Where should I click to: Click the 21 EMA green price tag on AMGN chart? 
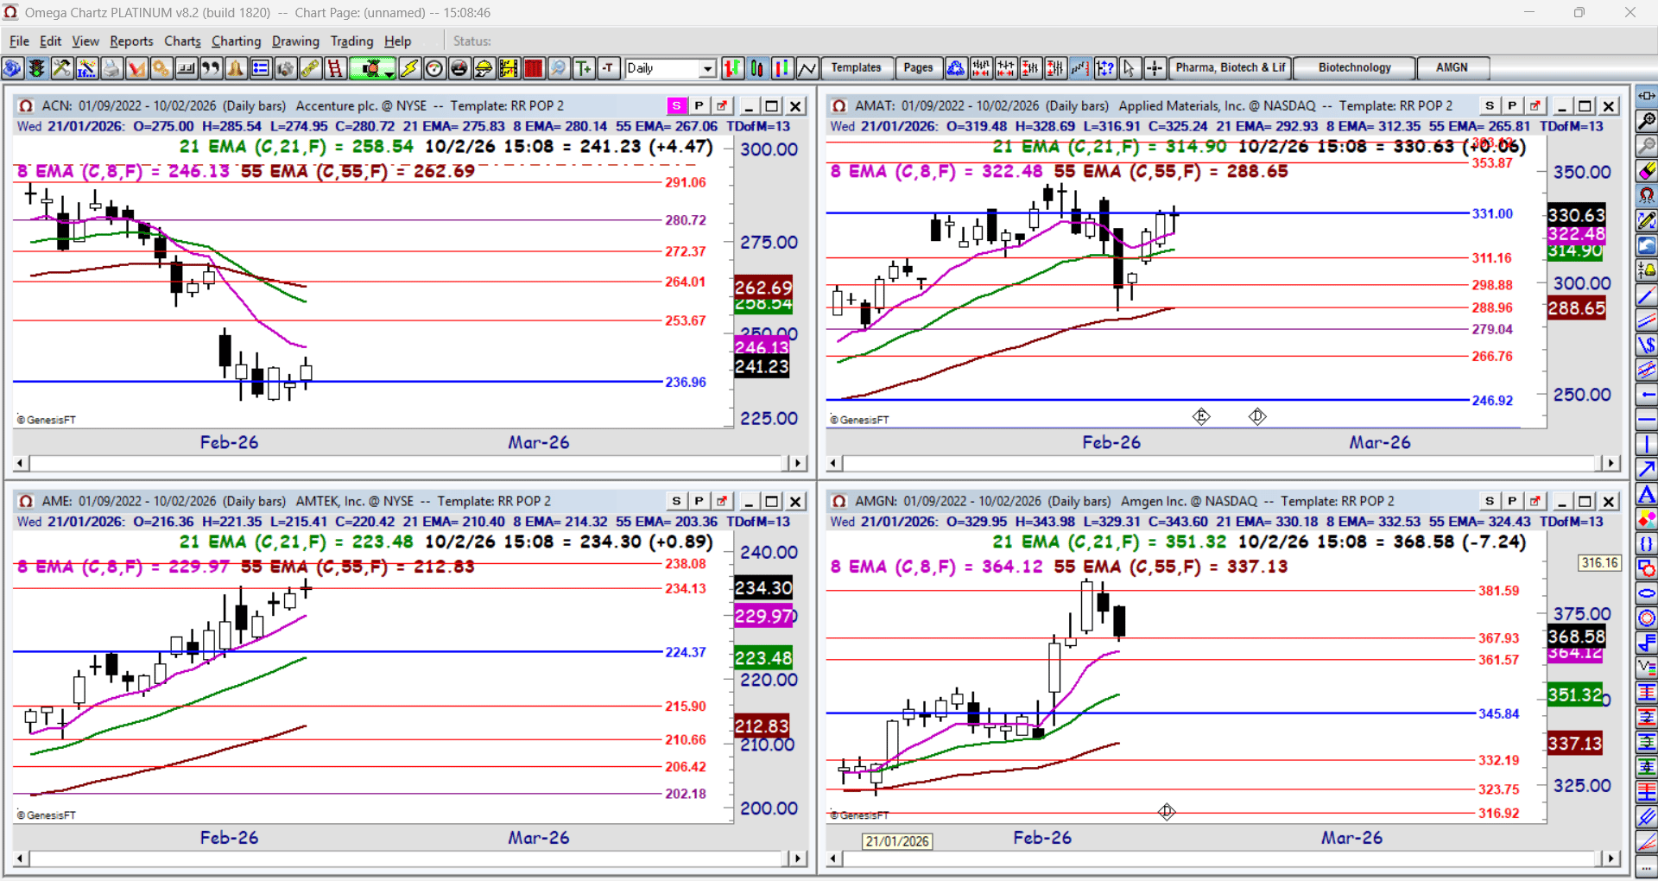(x=1575, y=695)
